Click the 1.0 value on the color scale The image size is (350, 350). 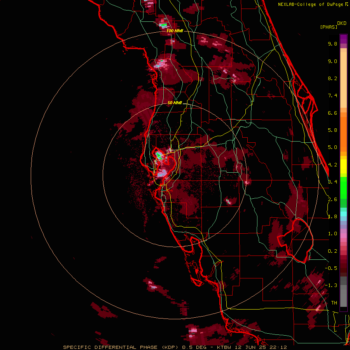332,234
